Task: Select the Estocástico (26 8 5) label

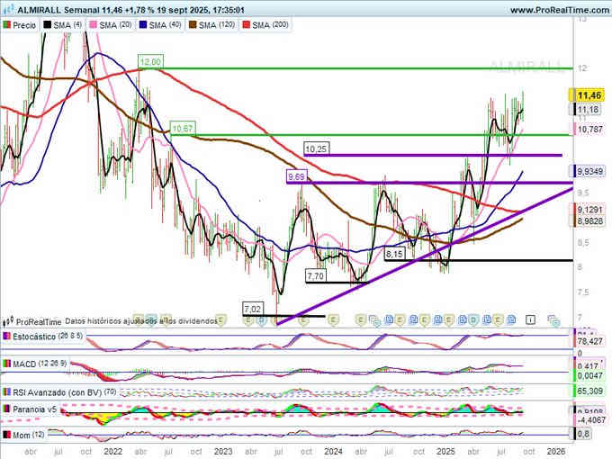Action: (x=48, y=337)
